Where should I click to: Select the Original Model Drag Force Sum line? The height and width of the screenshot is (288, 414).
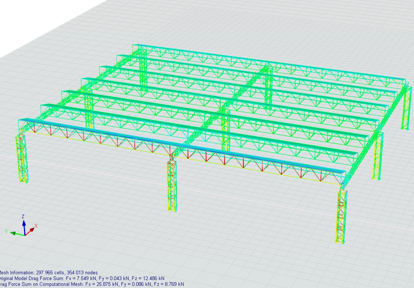tap(82, 278)
